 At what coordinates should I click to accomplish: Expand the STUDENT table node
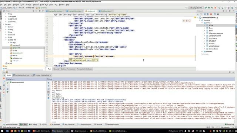click(x=205, y=41)
